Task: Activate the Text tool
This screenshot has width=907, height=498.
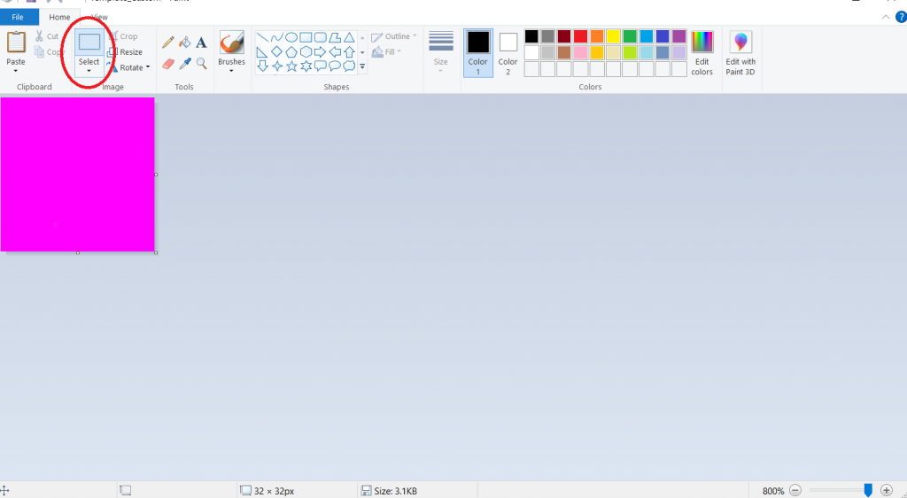Action: pyautogui.click(x=201, y=43)
